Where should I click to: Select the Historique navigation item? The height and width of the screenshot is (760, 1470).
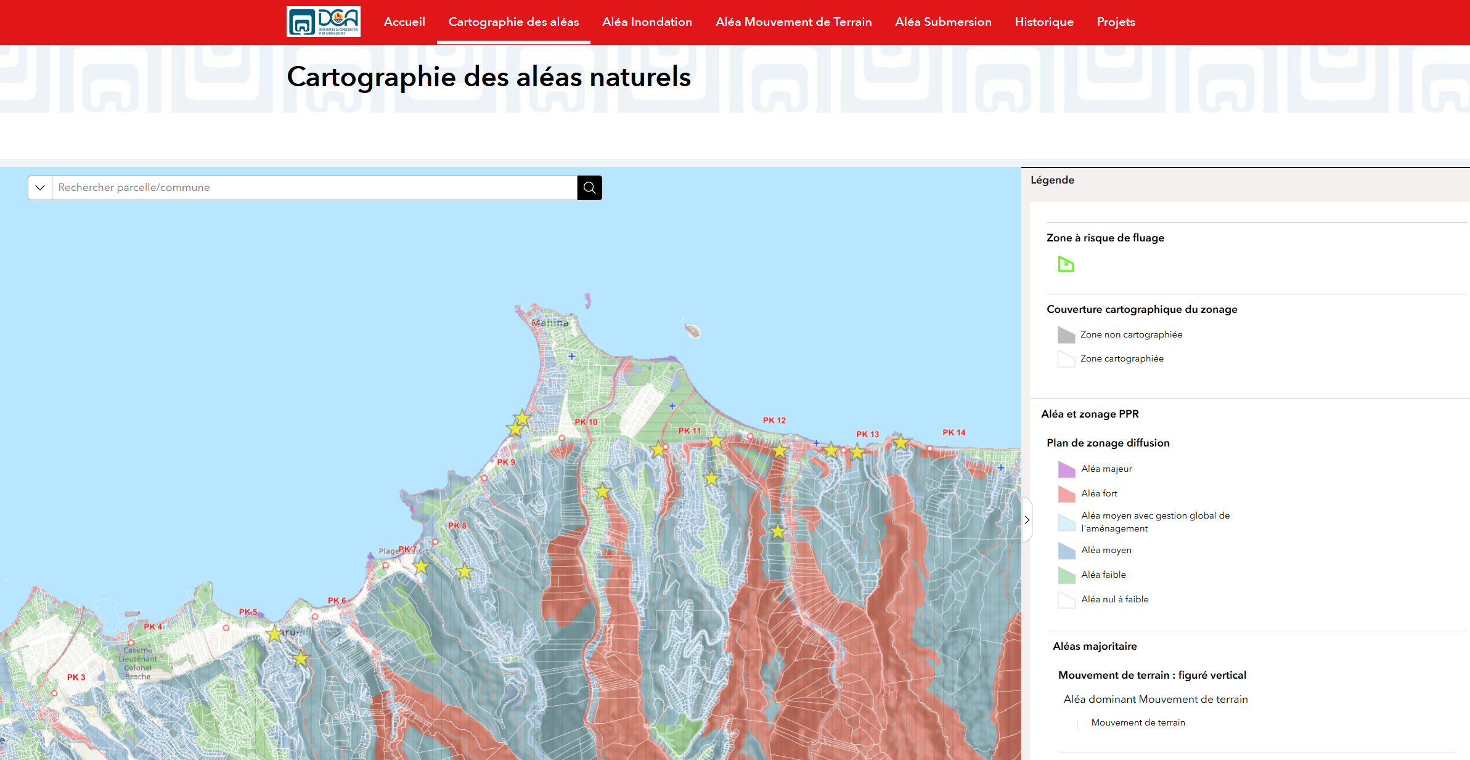pyautogui.click(x=1043, y=22)
